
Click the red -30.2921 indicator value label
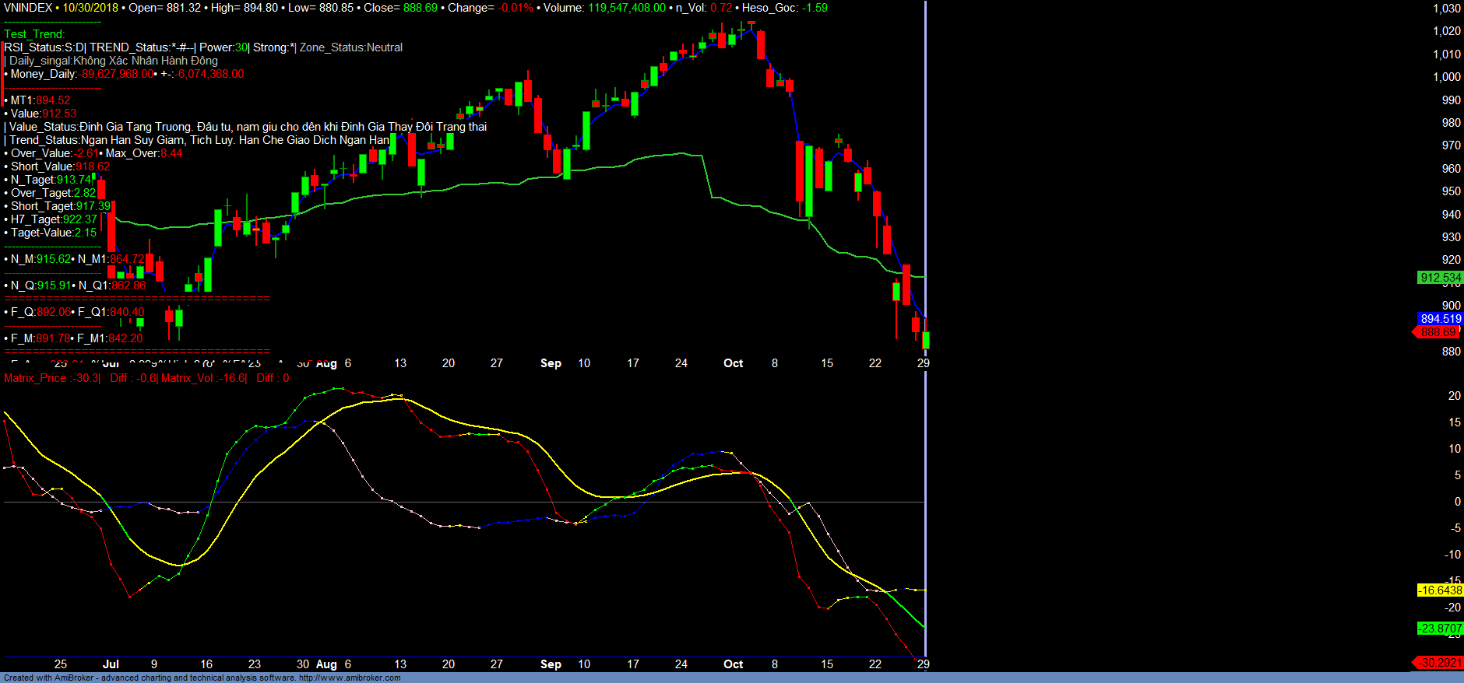pos(1439,663)
